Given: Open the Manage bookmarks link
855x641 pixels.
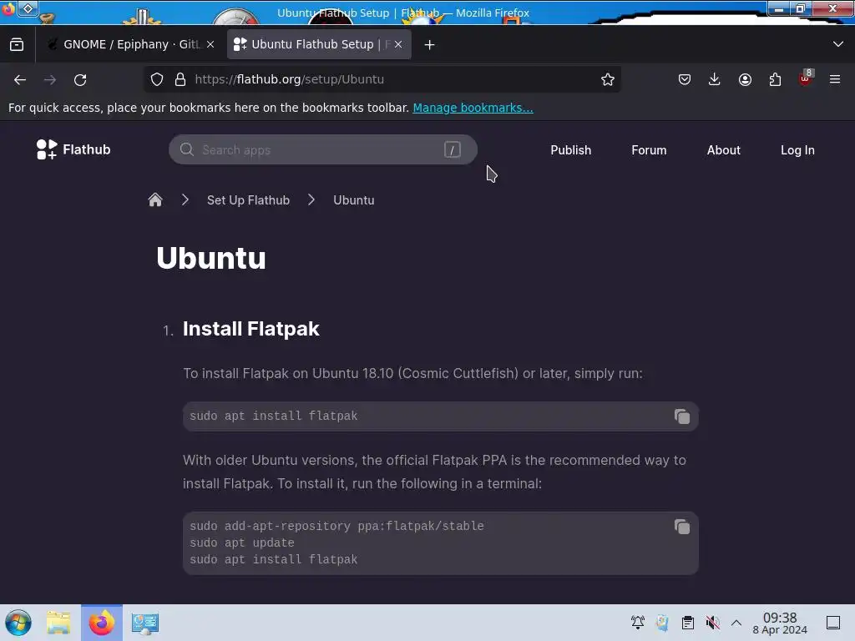Looking at the screenshot, I should 473,108.
